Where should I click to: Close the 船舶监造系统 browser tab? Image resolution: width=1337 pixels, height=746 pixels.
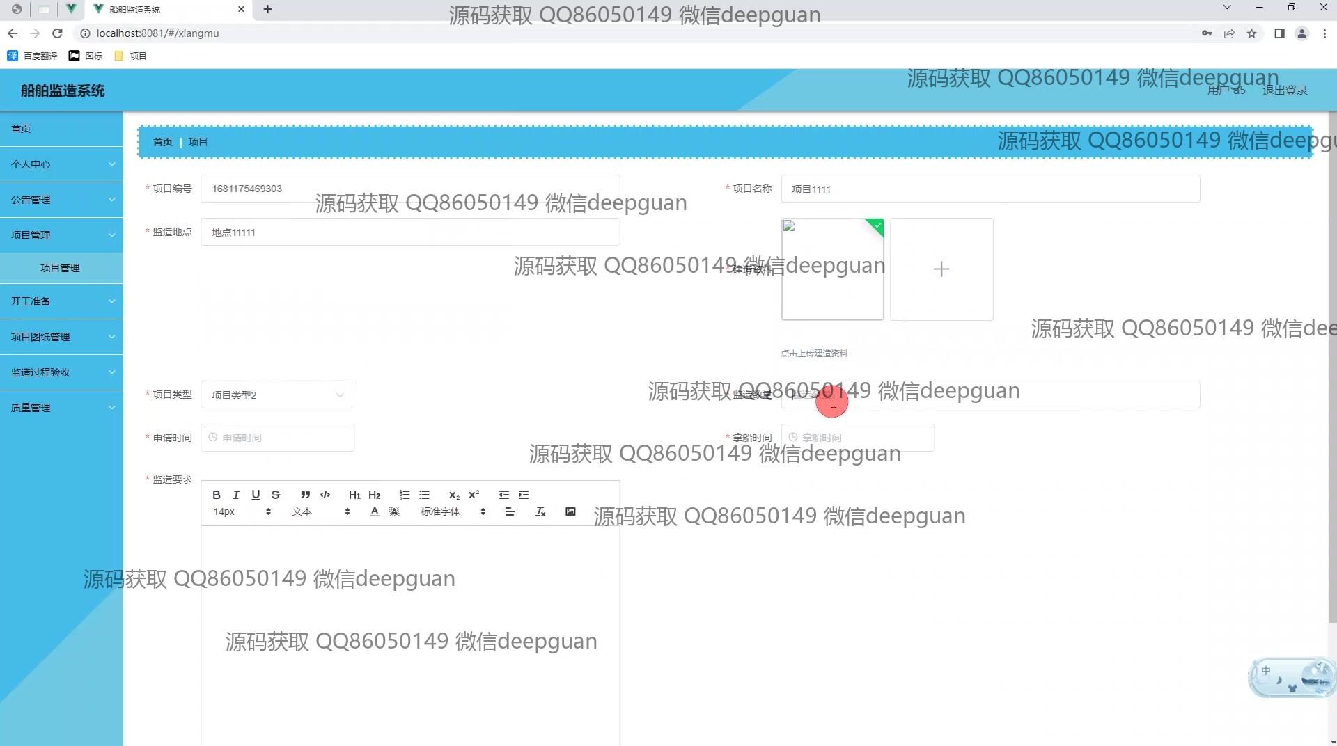point(241,9)
